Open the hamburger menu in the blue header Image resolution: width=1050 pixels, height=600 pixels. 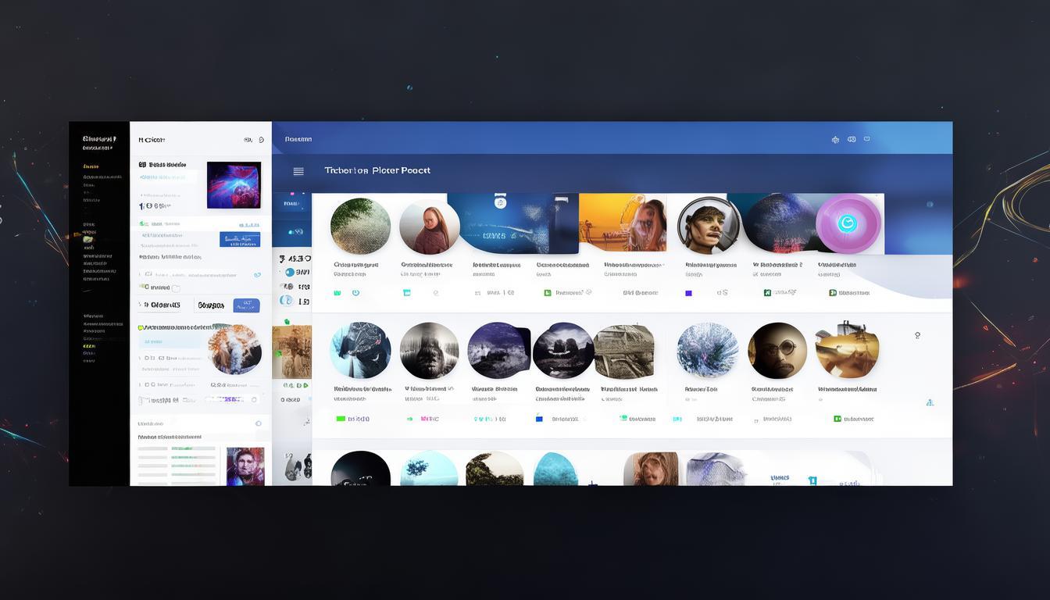click(298, 171)
